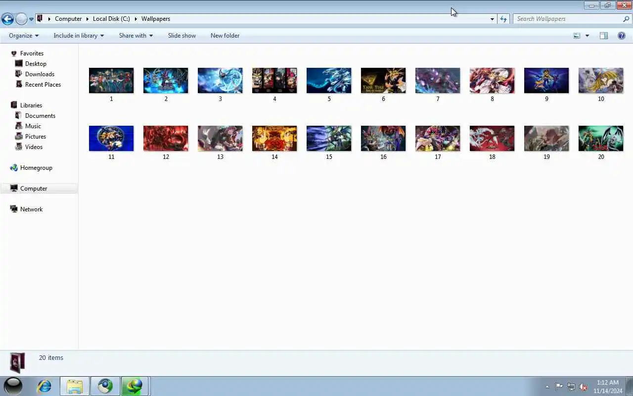Click Local Disk (C:) in breadcrumb
Image resolution: width=633 pixels, height=396 pixels.
pyautogui.click(x=111, y=19)
